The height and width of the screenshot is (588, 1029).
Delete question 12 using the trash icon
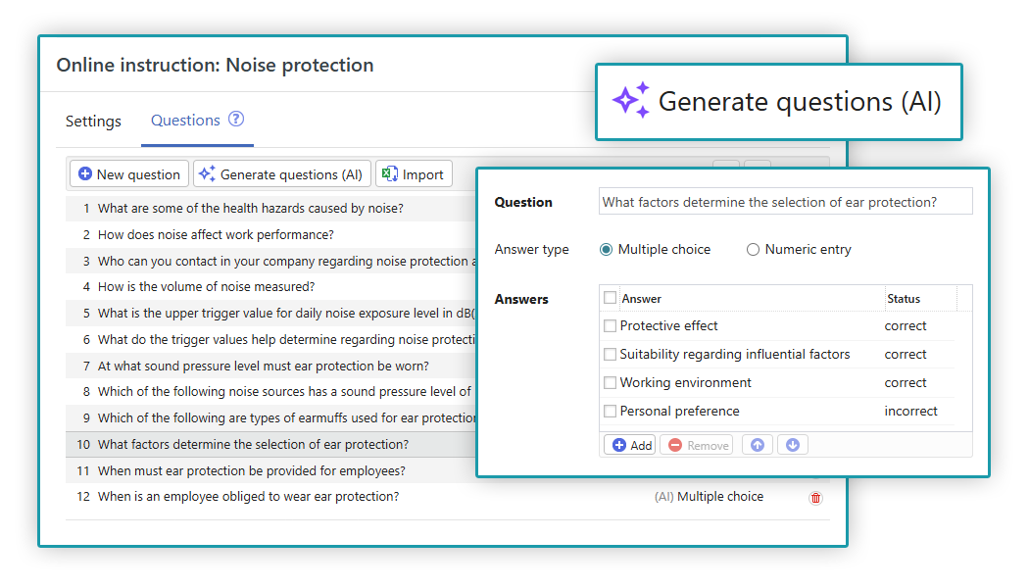pos(815,498)
